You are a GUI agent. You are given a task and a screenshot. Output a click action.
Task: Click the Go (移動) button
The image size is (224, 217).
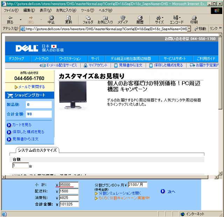[200, 29]
